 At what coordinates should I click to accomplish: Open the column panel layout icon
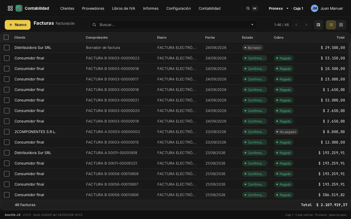(x=318, y=25)
